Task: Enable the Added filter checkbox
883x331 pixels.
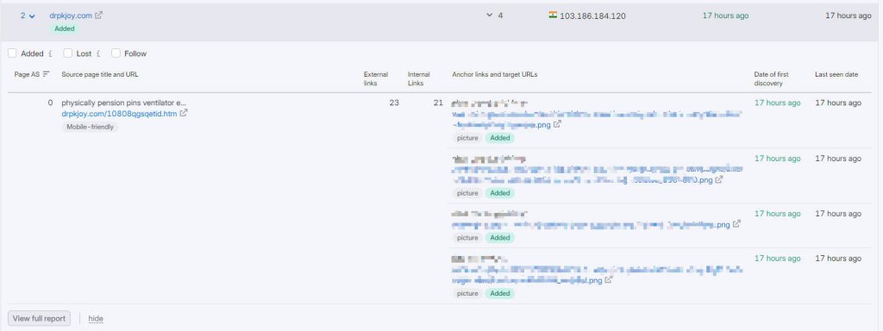Action: (x=12, y=53)
